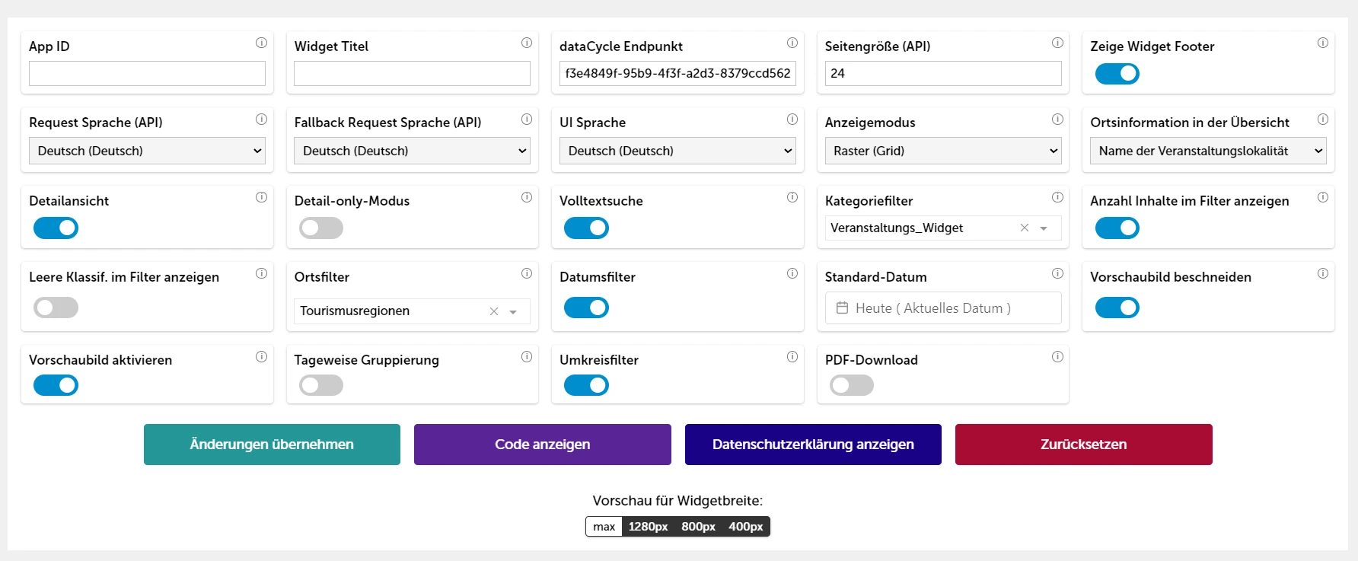Turn off the Detailansicht toggle
The image size is (1358, 561).
pos(56,228)
